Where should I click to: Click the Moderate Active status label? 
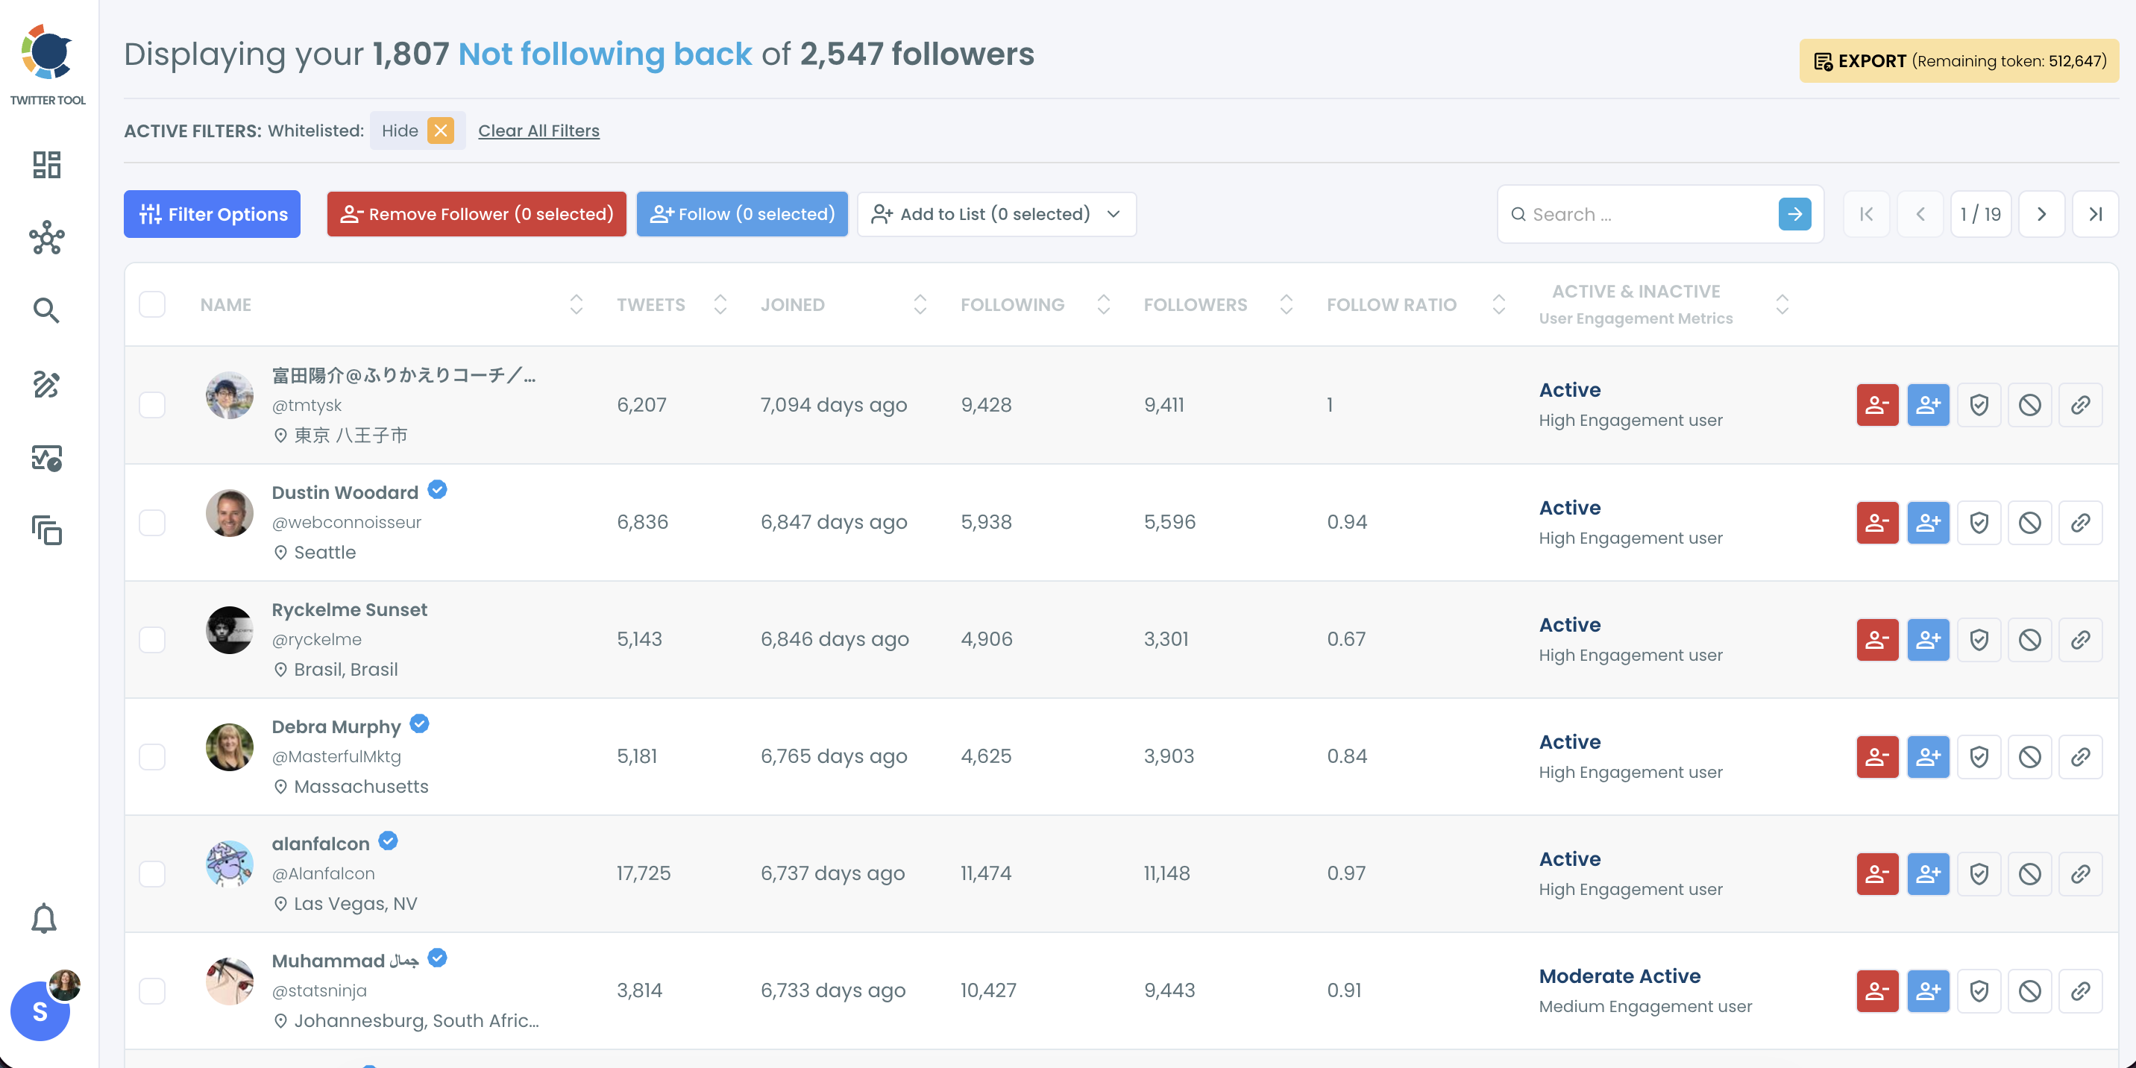tap(1618, 976)
